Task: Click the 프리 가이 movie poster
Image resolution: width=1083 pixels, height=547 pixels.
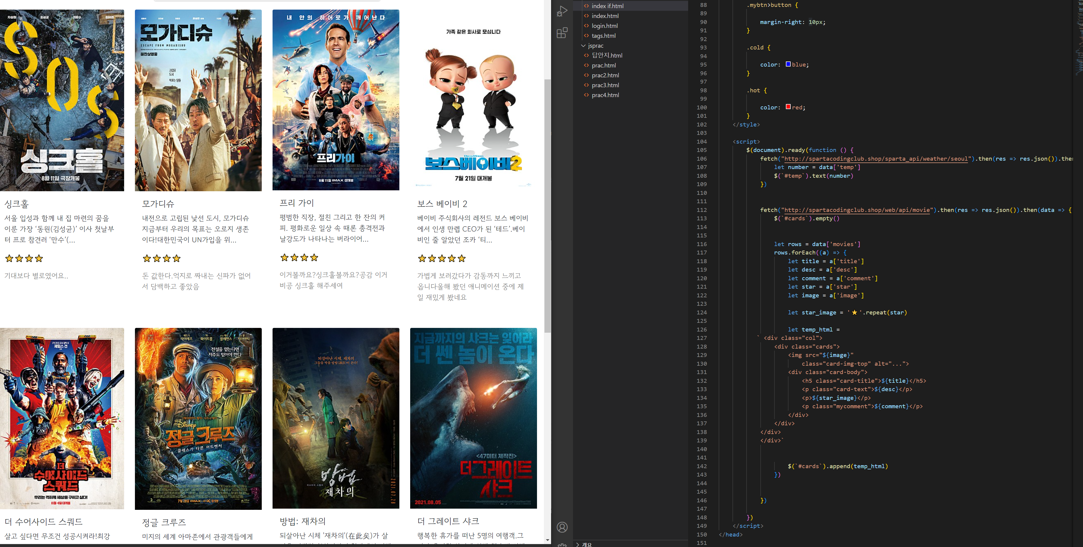Action: (x=336, y=100)
